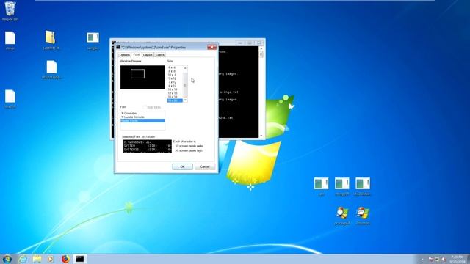Open the volume icon in the system tray
Image resolution: width=470 pixels, height=264 pixels.
(444, 259)
